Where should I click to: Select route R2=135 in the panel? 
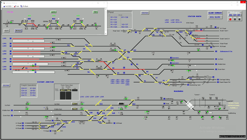point(125,27)
